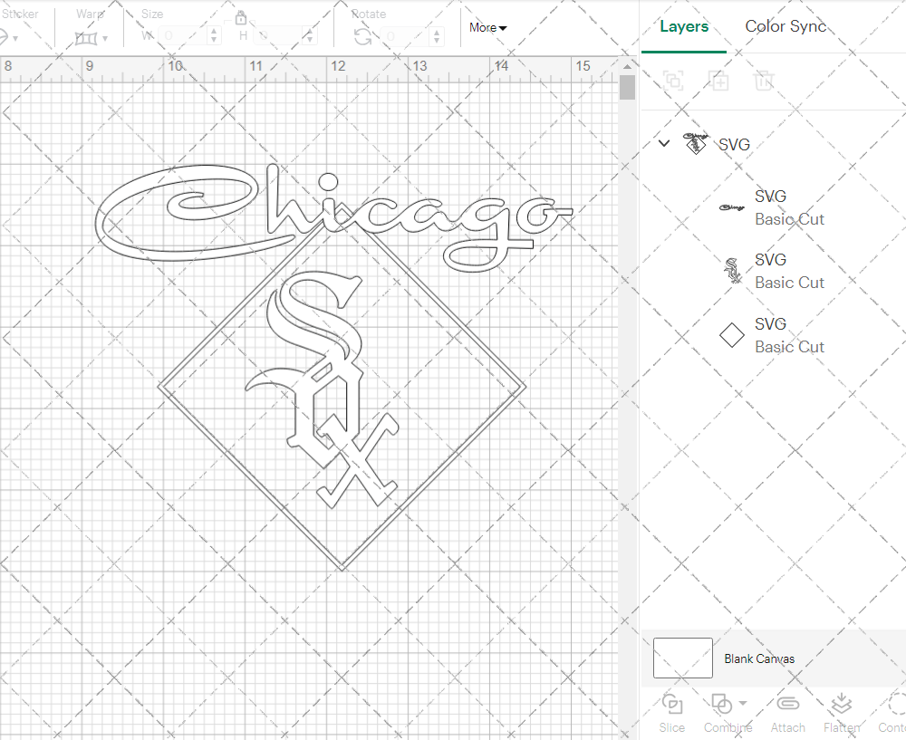The height and width of the screenshot is (740, 906).
Task: Open the Combine dropdown arrow
Action: click(x=743, y=703)
